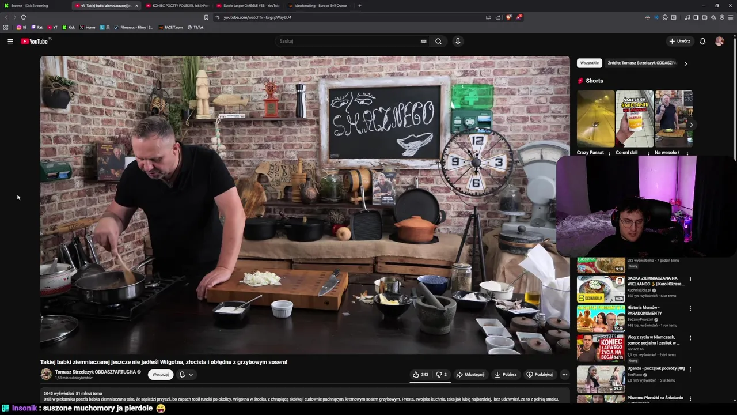The height and width of the screenshot is (415, 737).
Task: Open the Kick bookmark
Action: (69, 27)
